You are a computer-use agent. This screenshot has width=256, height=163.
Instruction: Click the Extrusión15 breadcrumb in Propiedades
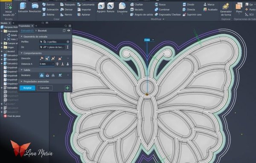coord(27,31)
